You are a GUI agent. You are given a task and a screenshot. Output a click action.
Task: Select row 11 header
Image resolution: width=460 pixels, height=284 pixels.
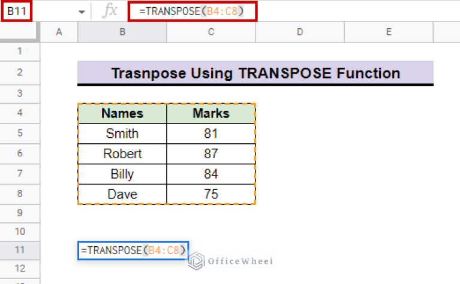click(x=20, y=250)
